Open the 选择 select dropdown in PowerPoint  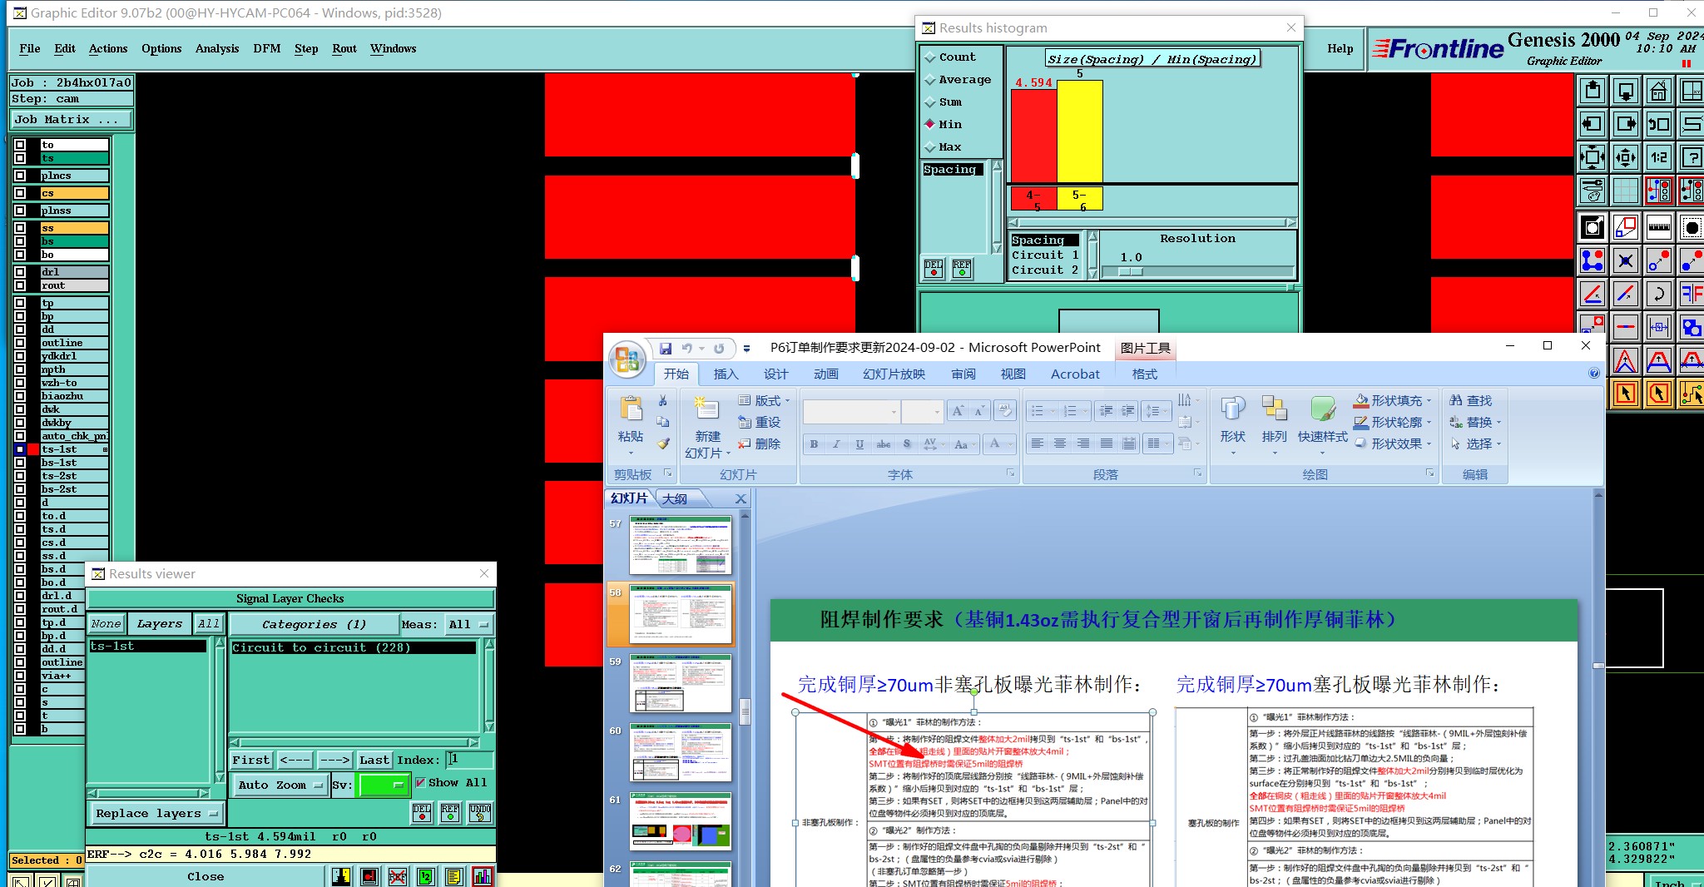coord(1476,444)
